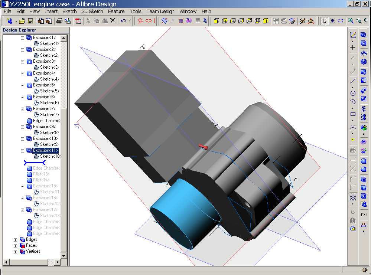The height and width of the screenshot is (275, 371).
Task: Select the Arc sketch tool
Action: pos(353,102)
